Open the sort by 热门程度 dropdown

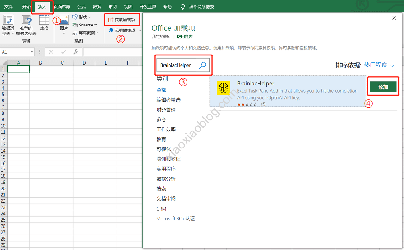(379, 65)
